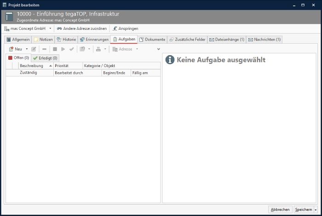Switch to the Allgemein tab

coord(18,40)
